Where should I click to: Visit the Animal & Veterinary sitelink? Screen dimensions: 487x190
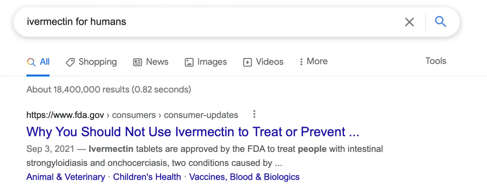pos(65,177)
